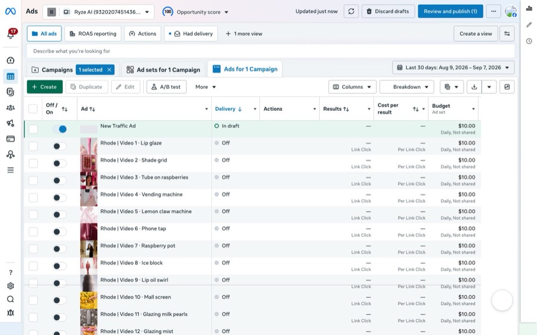Open Actions view tab

(x=143, y=33)
